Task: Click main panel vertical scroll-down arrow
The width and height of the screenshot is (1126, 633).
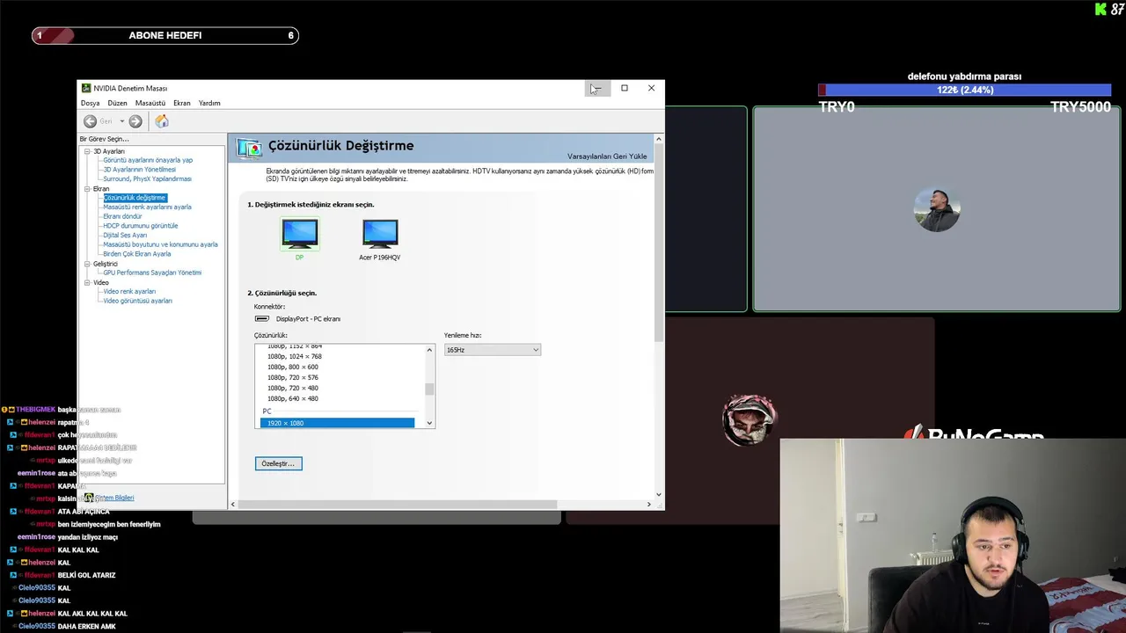Action: (658, 494)
